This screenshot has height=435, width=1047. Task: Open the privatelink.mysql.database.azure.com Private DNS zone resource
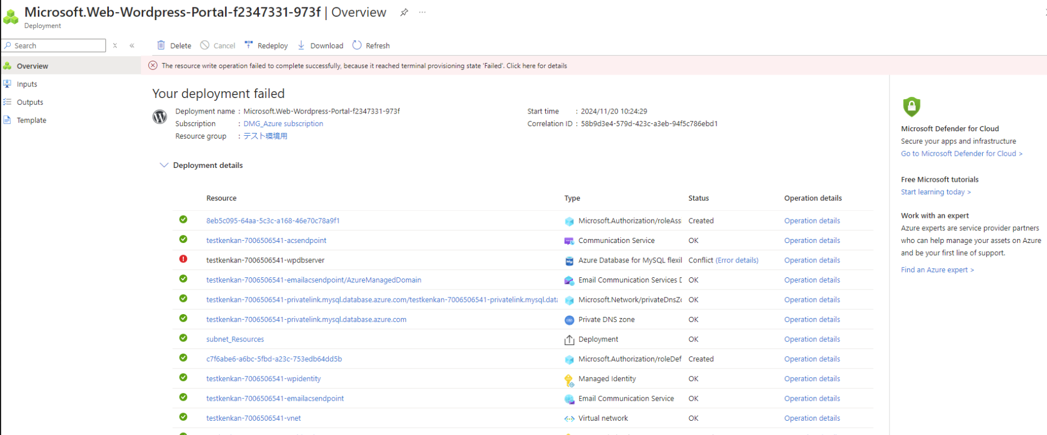306,319
